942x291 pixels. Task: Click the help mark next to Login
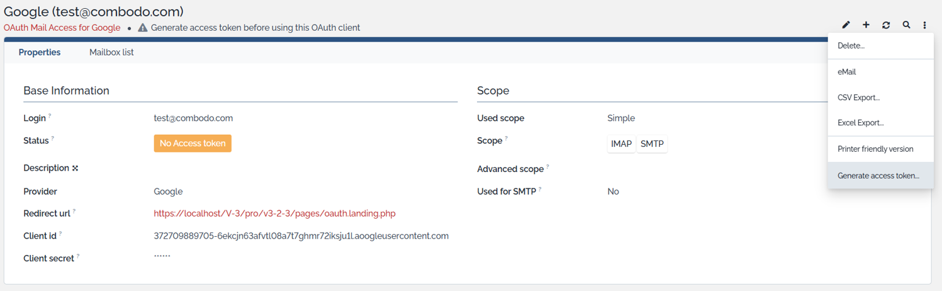point(50,117)
